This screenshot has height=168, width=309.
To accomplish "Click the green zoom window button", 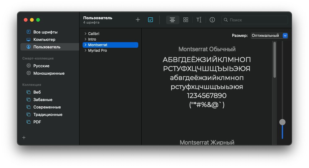I will (x=38, y=20).
